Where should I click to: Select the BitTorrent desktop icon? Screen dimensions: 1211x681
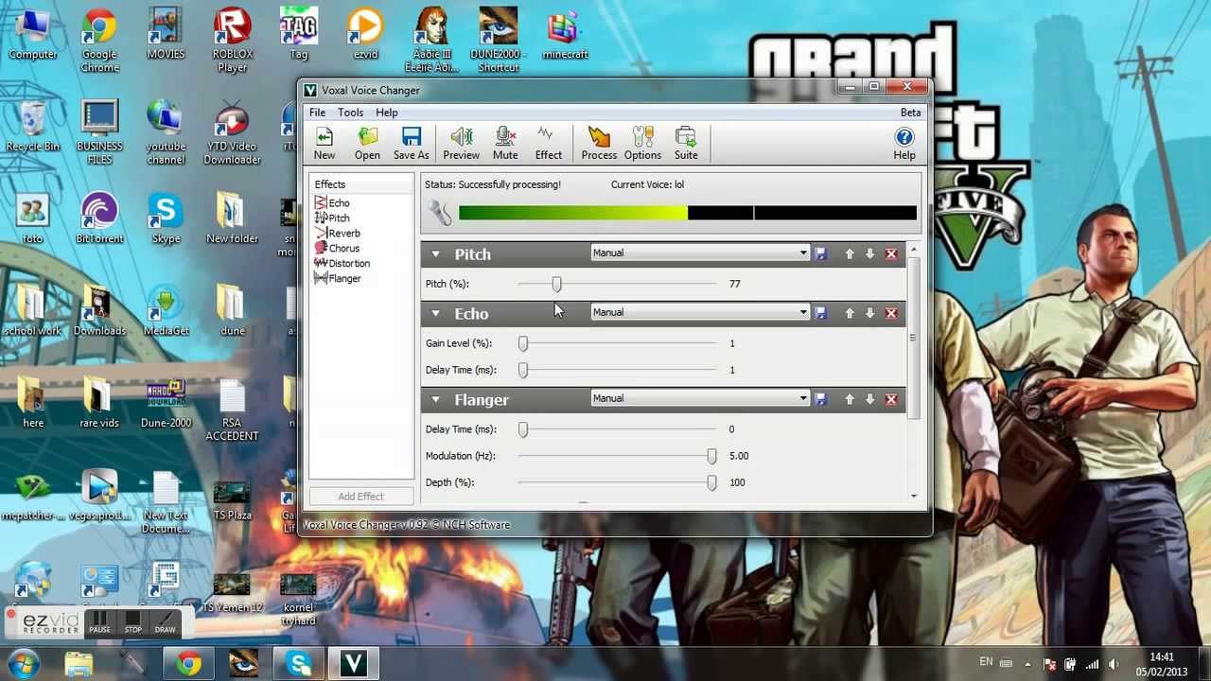point(99,218)
